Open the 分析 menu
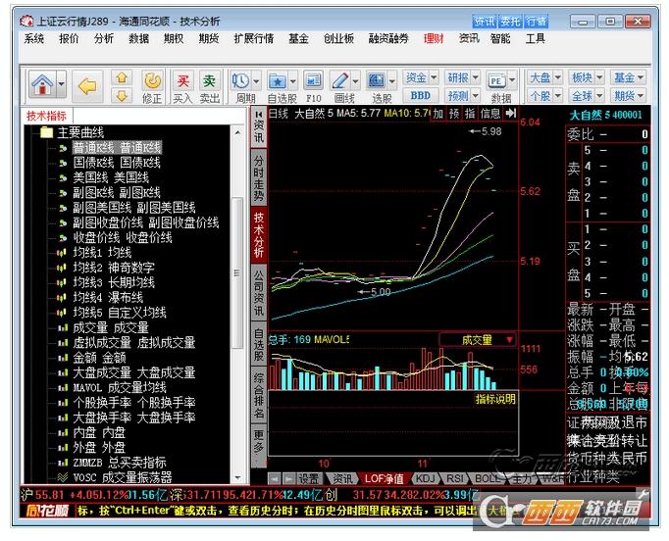The width and height of the screenshot is (669, 541). point(104,39)
